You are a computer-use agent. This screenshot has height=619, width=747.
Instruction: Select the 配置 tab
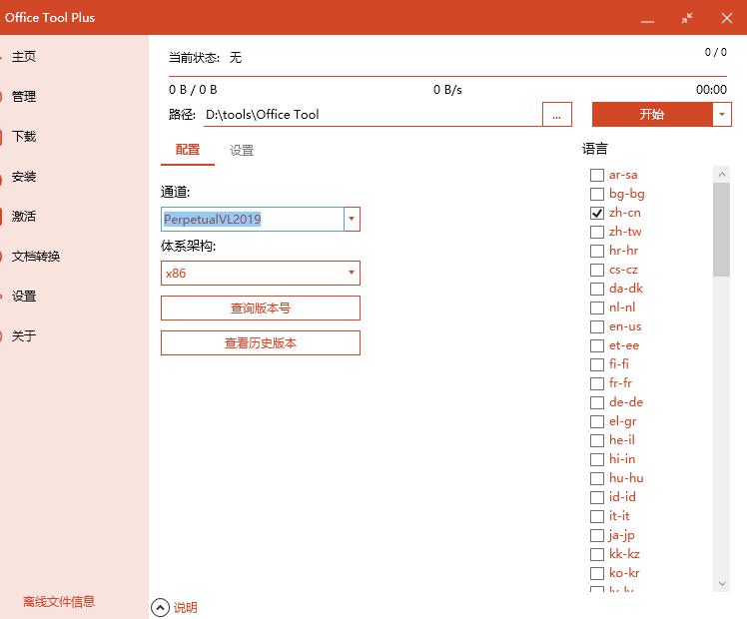pos(188,150)
